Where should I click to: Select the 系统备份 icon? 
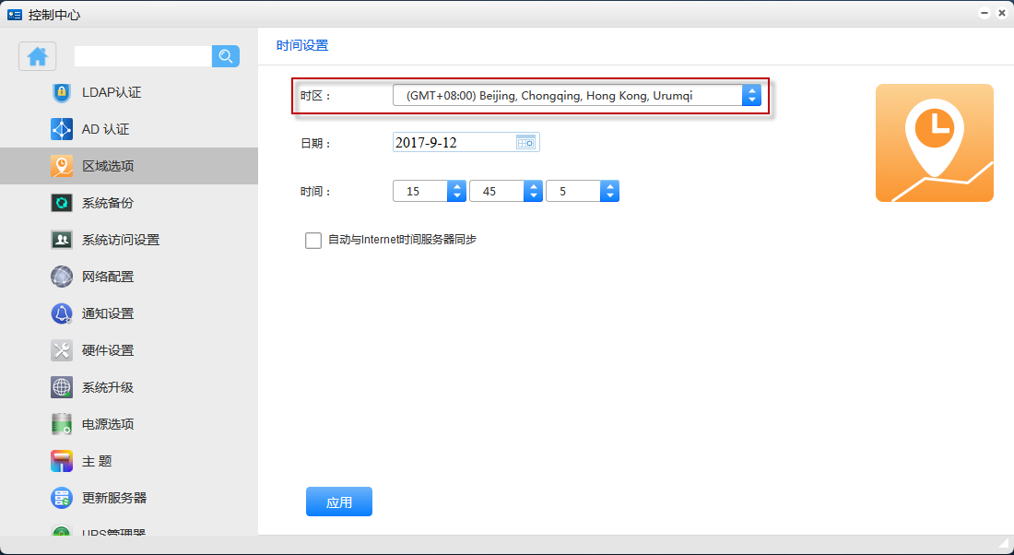tap(62, 203)
